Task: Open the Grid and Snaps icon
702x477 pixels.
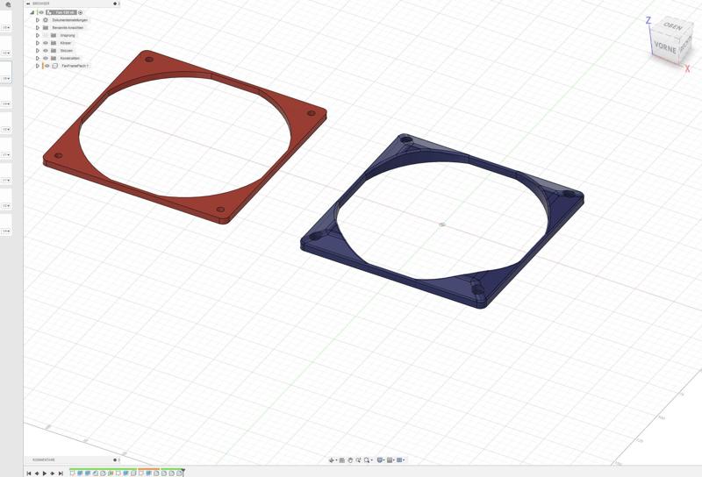Action: tap(390, 460)
